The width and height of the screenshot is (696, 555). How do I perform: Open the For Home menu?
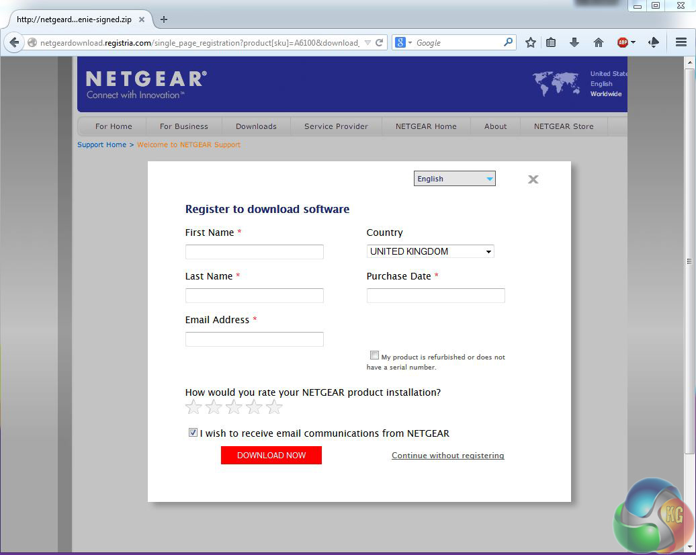tap(114, 126)
